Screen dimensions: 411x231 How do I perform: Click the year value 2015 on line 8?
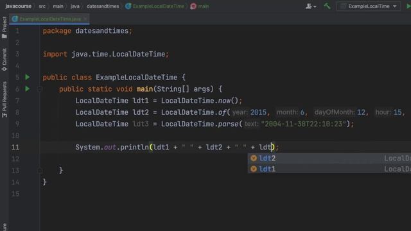258,112
